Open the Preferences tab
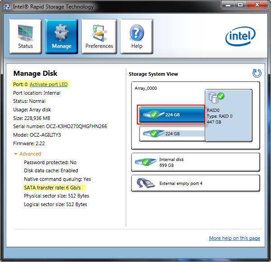Viewport: 271px width, 262px height. click(99, 37)
